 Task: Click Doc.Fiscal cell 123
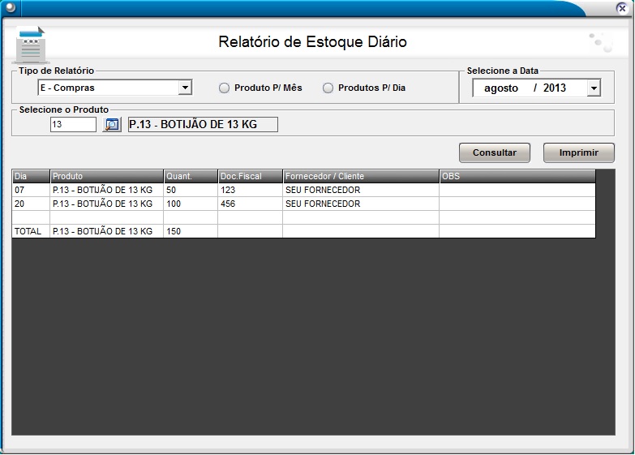(251, 190)
